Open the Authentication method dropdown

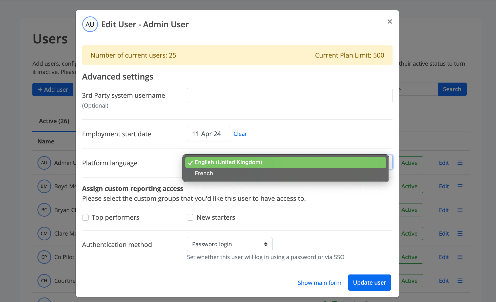click(230, 244)
